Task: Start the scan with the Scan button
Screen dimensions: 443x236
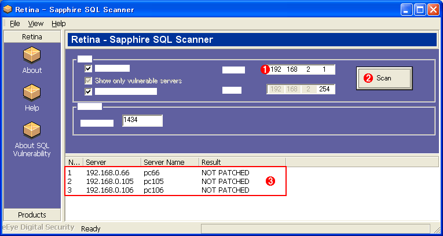Action: (x=385, y=78)
